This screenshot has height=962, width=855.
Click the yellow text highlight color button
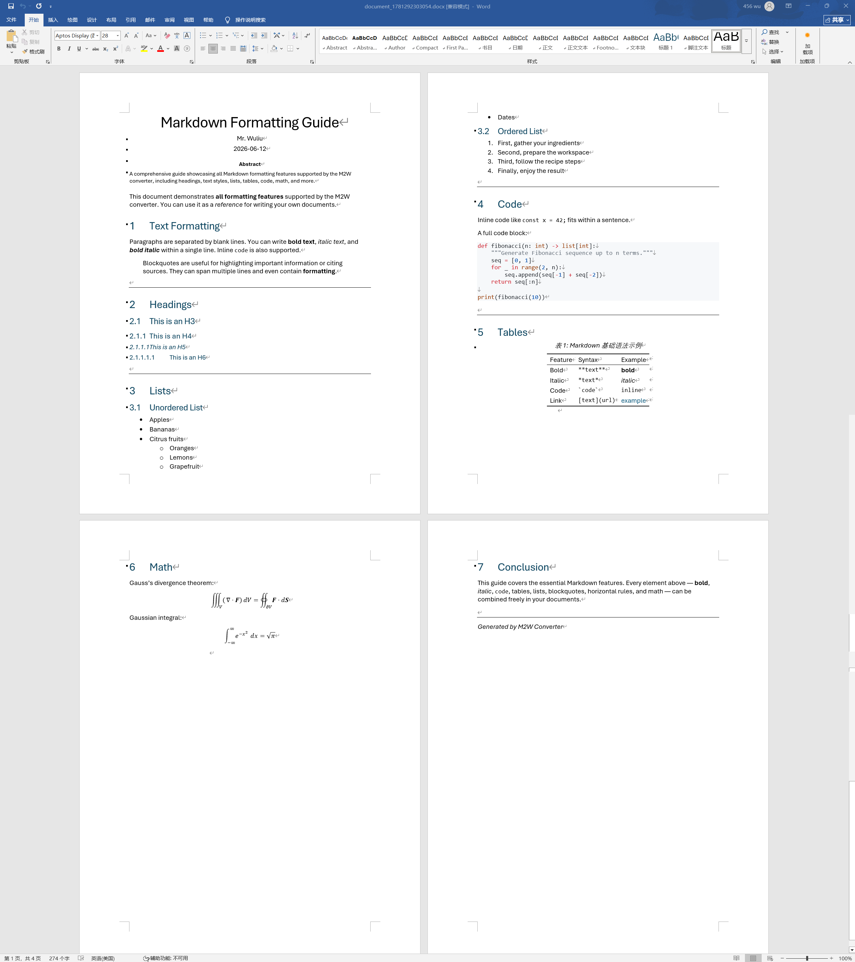(144, 49)
